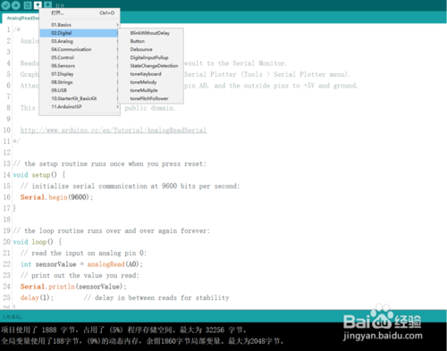Click the arrow next to 11.ArduinoISP

click(x=117, y=106)
